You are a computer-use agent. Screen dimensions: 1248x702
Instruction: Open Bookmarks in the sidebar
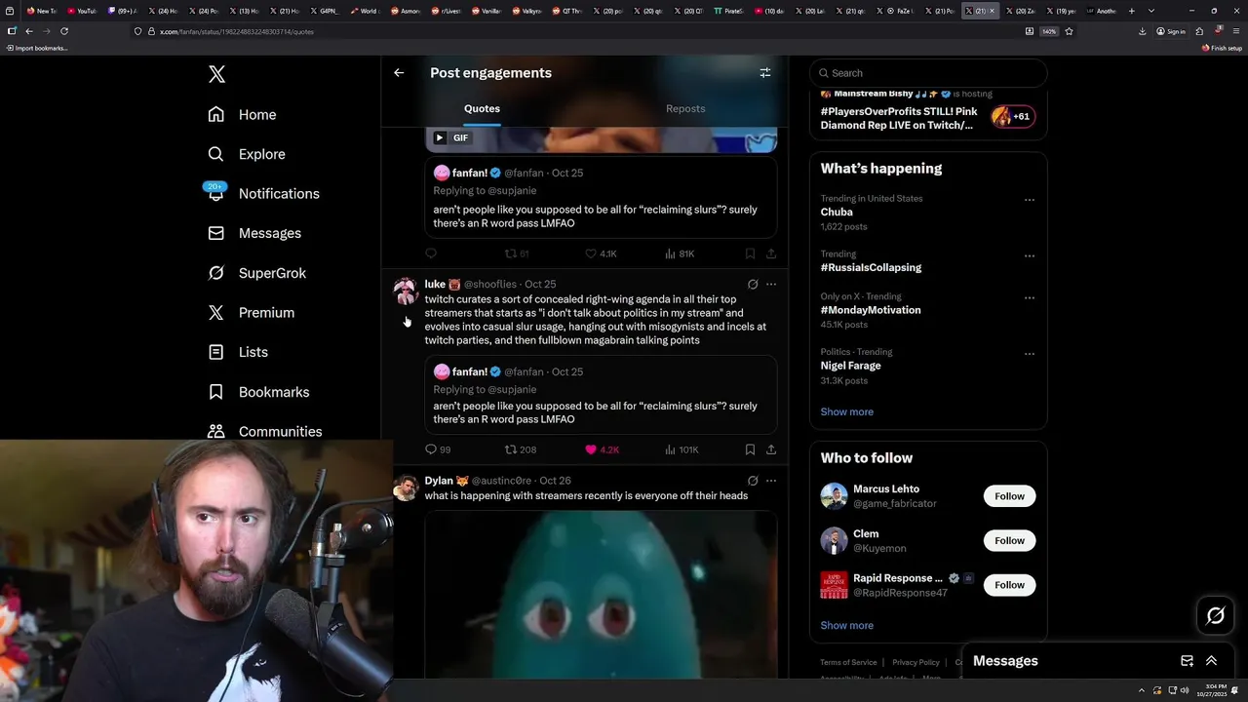pyautogui.click(x=258, y=392)
